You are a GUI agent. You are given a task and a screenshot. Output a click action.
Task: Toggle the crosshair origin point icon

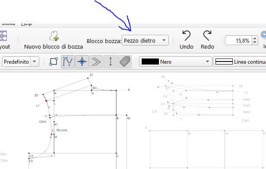tap(82, 61)
